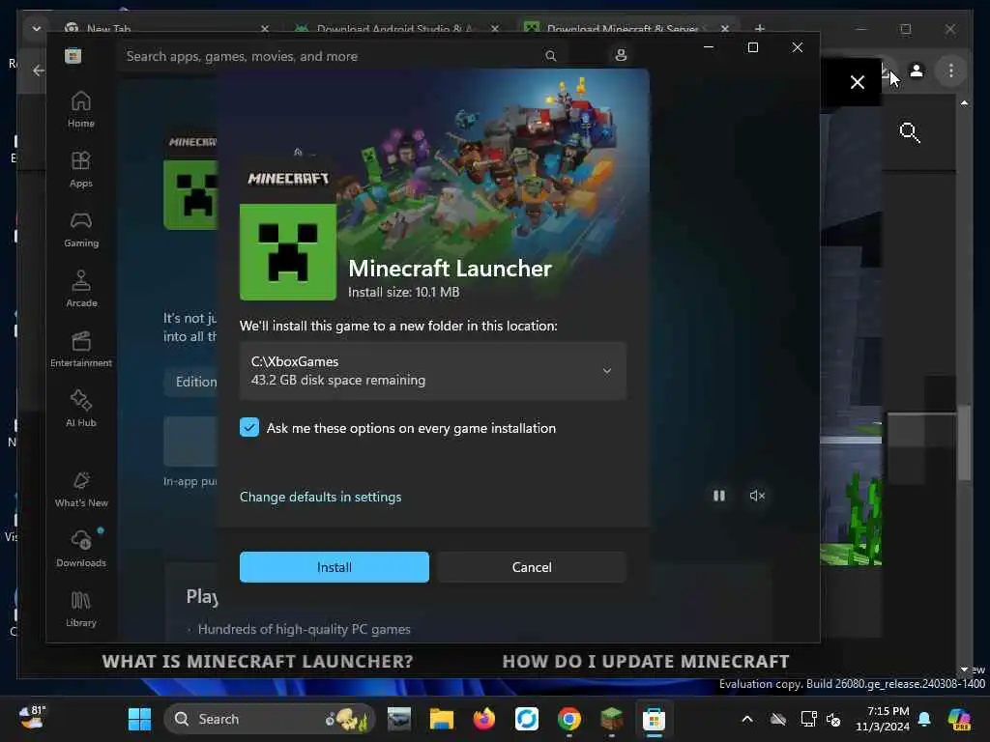Open Entertainment section in Store sidebar
This screenshot has height=742, width=990.
pyautogui.click(x=81, y=349)
